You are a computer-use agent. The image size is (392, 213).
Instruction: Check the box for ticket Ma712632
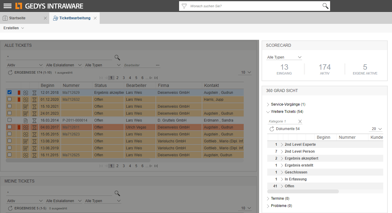tap(10, 99)
